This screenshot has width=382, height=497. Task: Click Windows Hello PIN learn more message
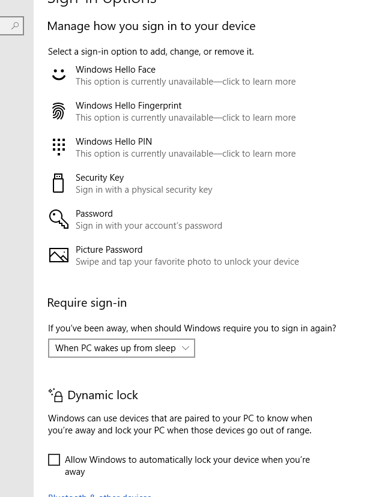(x=185, y=153)
